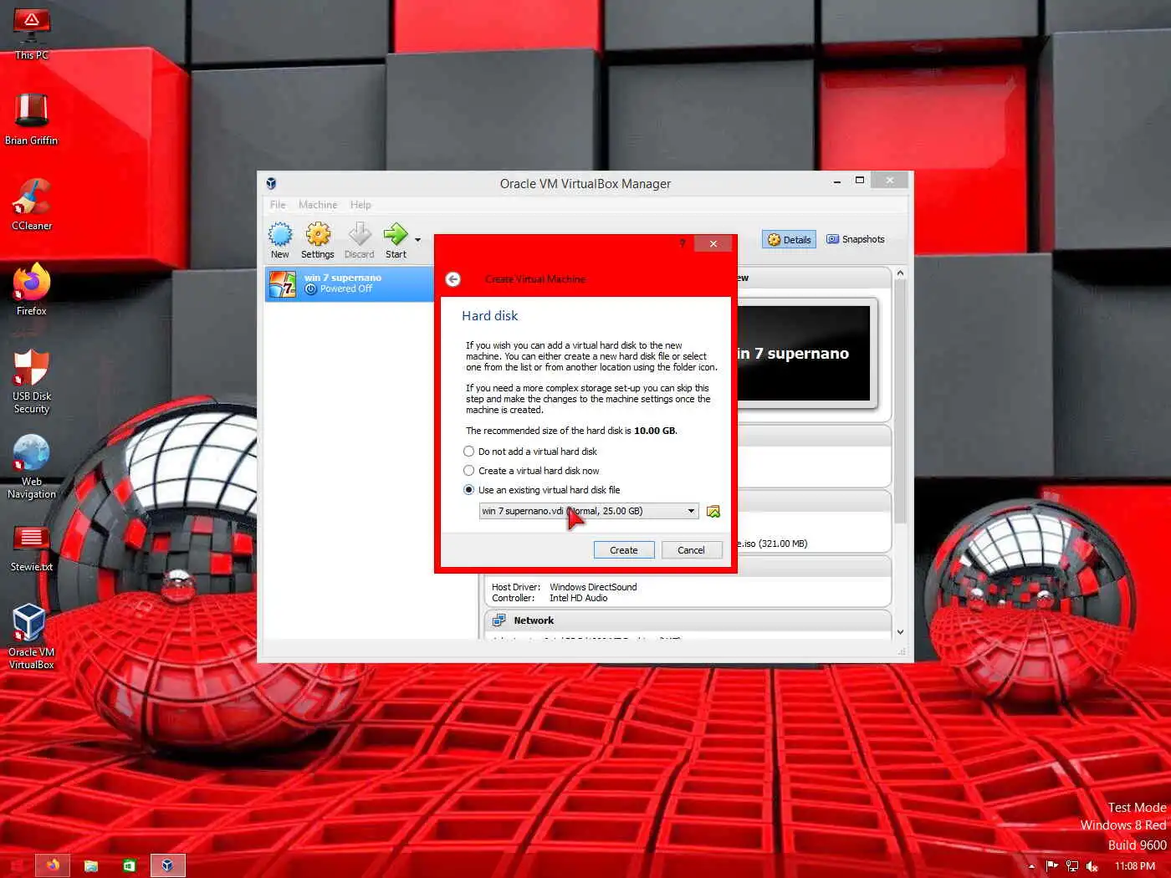Click the green store icon in taskbar
Image resolution: width=1171 pixels, height=878 pixels.
130,865
